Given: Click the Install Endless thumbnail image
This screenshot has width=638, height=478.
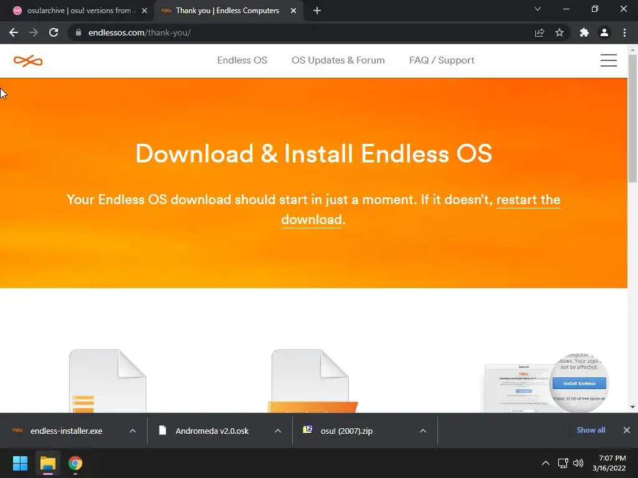Looking at the screenshot, I should click(546, 383).
